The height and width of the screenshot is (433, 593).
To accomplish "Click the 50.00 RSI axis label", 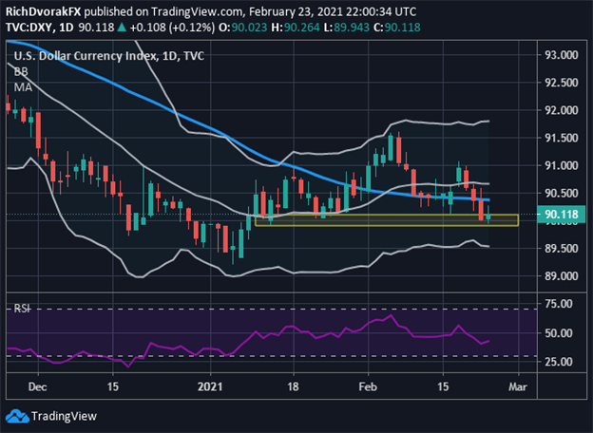I will coord(558,333).
